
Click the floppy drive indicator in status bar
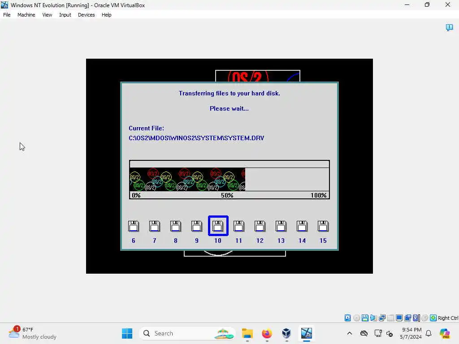point(365,318)
